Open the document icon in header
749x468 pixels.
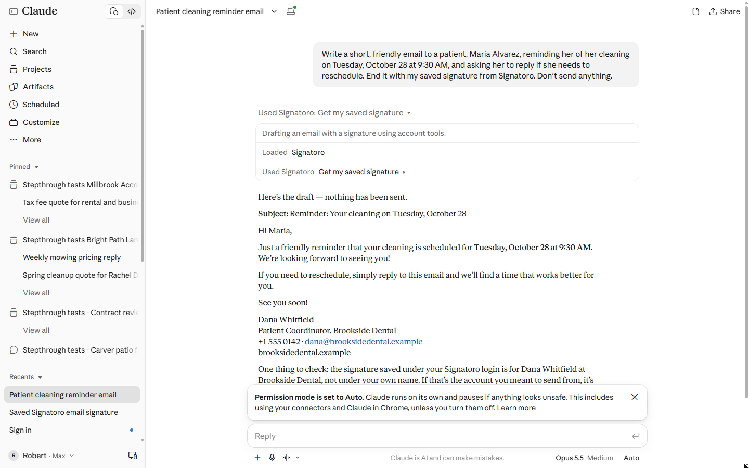(x=695, y=11)
